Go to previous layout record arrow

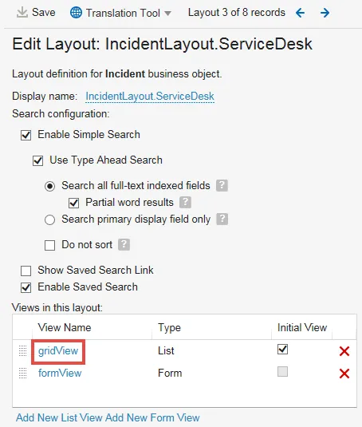coord(301,13)
